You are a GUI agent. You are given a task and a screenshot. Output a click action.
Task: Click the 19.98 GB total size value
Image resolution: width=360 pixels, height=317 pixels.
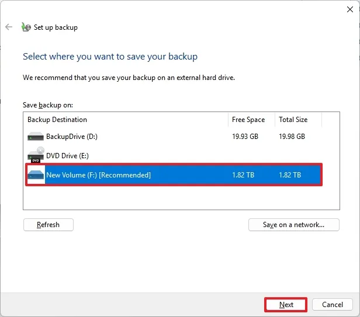292,137
